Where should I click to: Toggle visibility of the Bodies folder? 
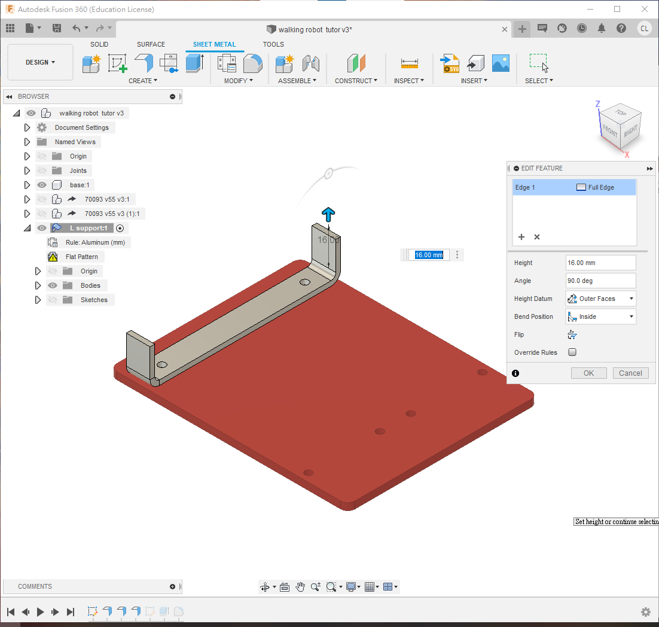[x=53, y=285]
